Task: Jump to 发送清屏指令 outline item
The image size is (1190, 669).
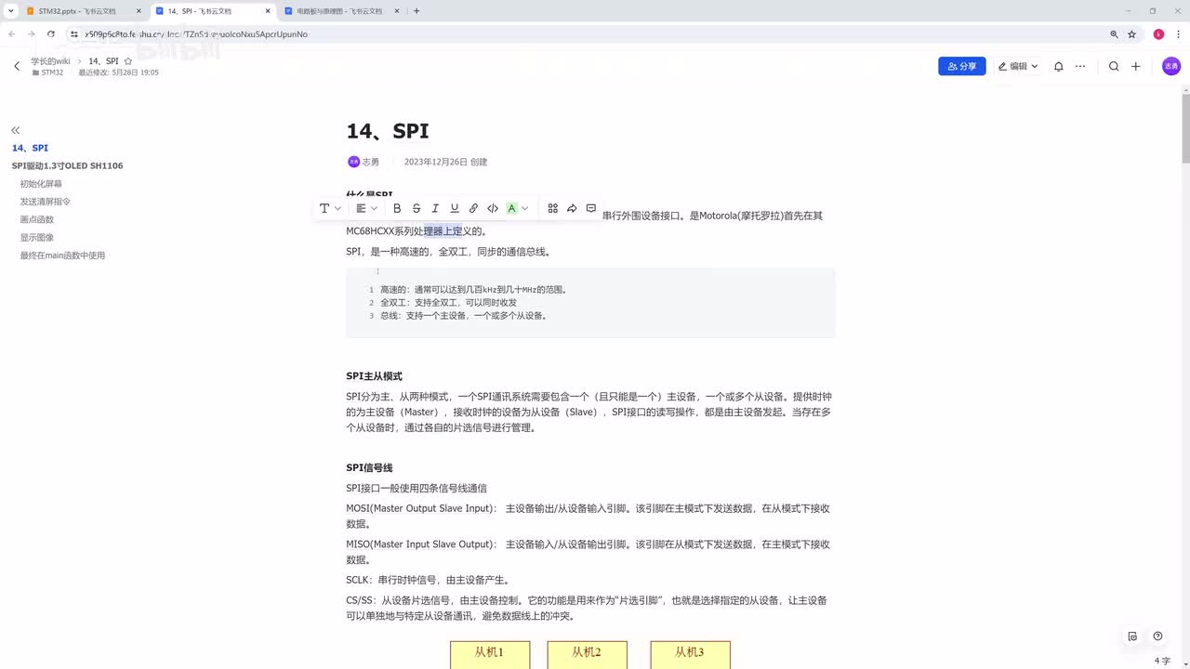Action: pos(46,202)
